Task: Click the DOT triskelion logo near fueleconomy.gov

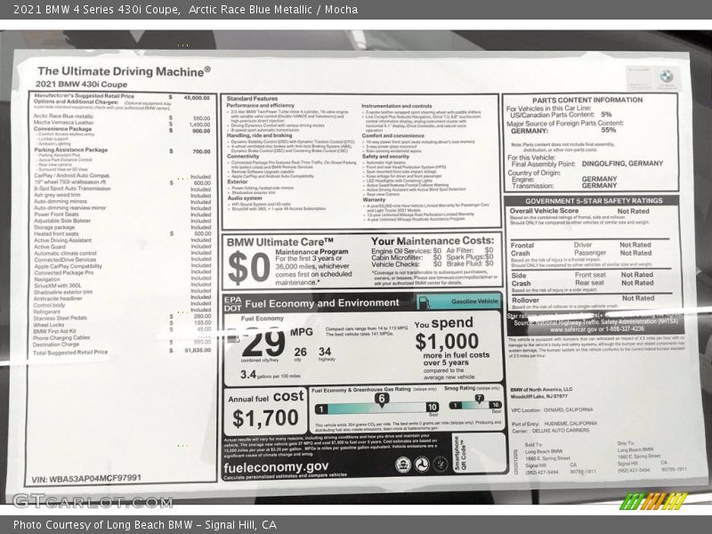Action: (422, 465)
